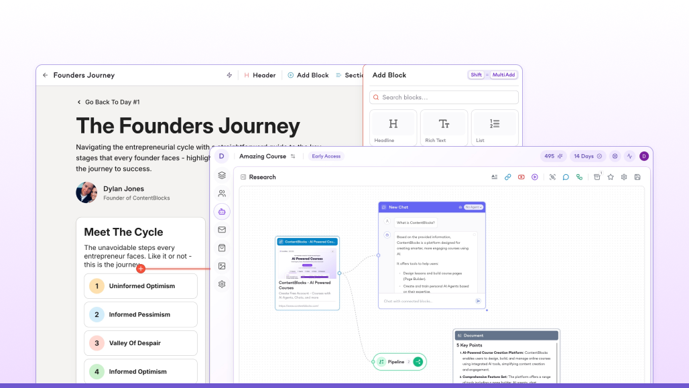This screenshot has height=388, width=689.
Task: Click the Shift key badge
Action: [477, 74]
